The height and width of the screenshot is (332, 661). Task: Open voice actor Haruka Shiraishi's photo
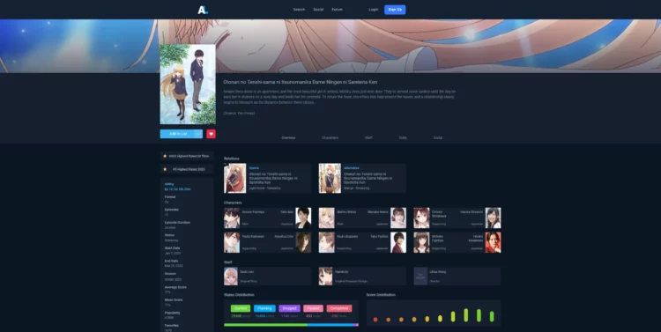click(x=494, y=218)
